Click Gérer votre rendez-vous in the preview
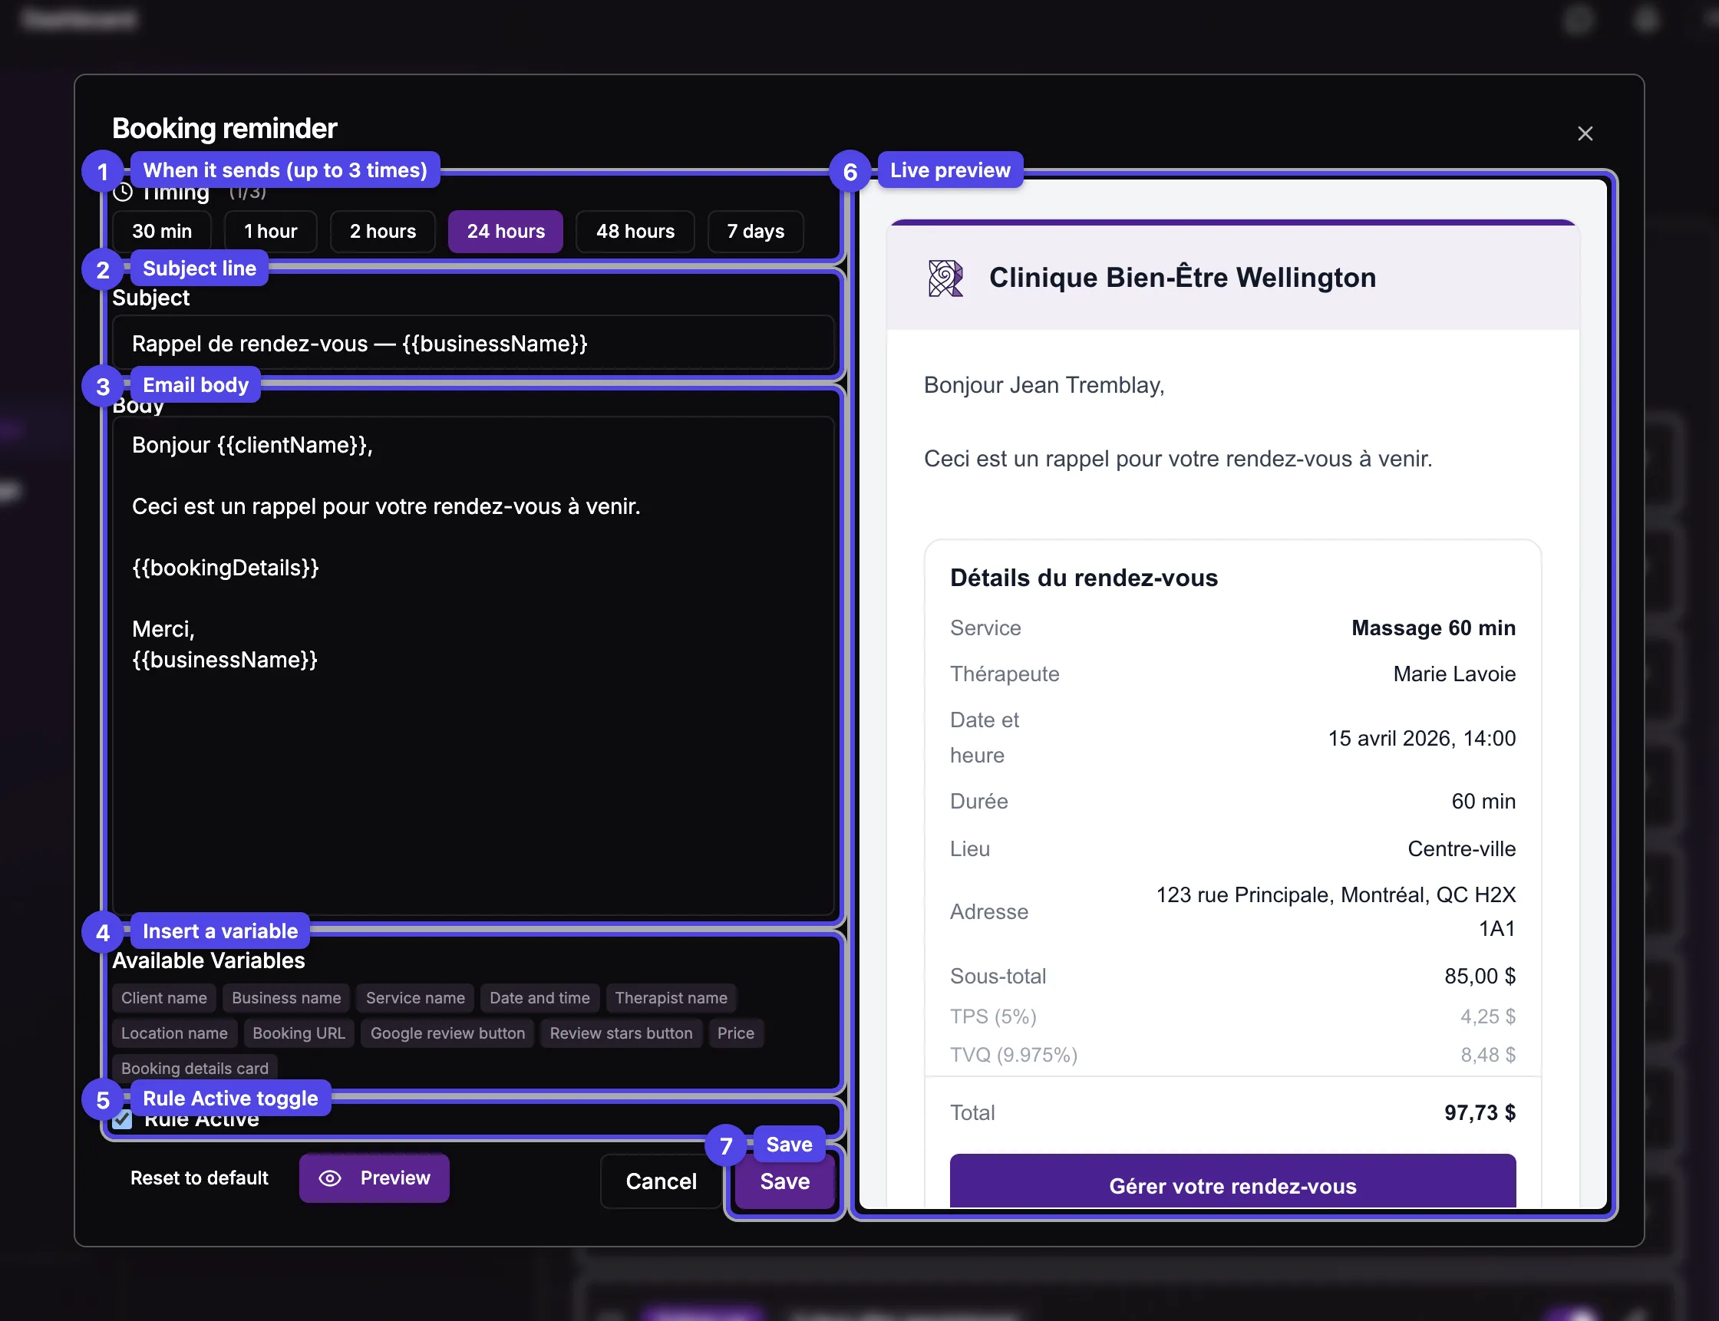This screenshot has height=1321, width=1719. point(1232,1181)
